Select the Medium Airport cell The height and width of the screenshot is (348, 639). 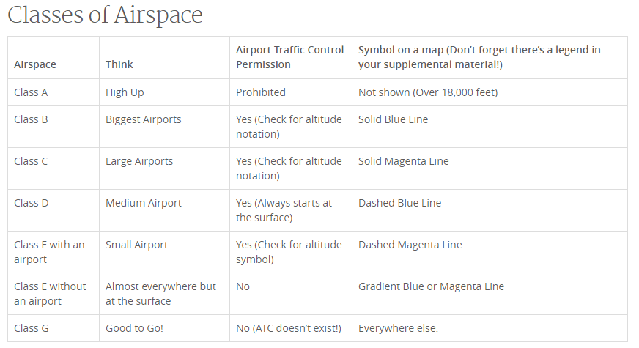pos(164,210)
